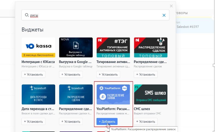Click the Интеграция с ЮКасса title
Viewport: 215px width, 132px height.
pos(38,62)
